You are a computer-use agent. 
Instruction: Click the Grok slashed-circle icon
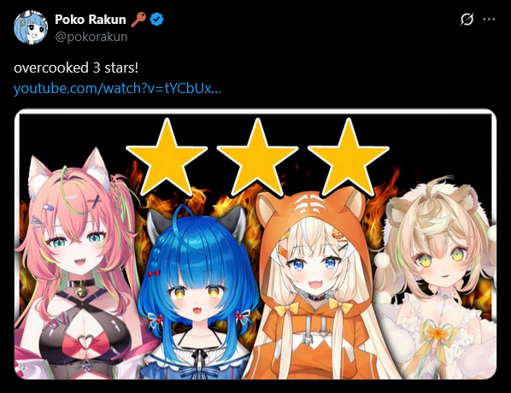click(467, 20)
